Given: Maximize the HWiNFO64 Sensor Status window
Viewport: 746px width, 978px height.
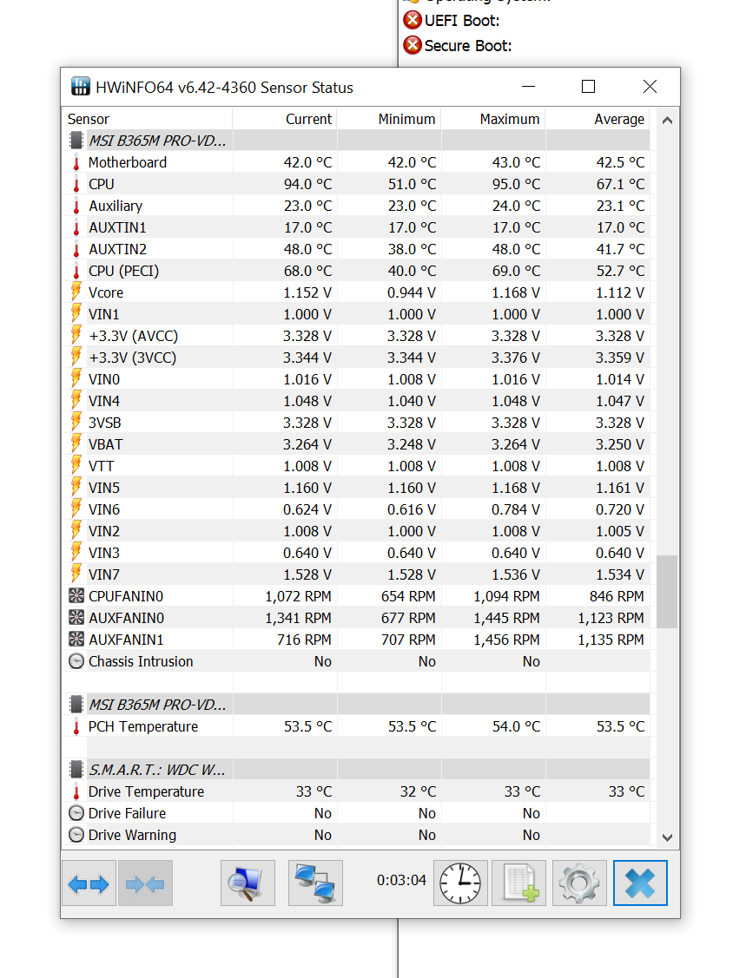Looking at the screenshot, I should coord(588,87).
